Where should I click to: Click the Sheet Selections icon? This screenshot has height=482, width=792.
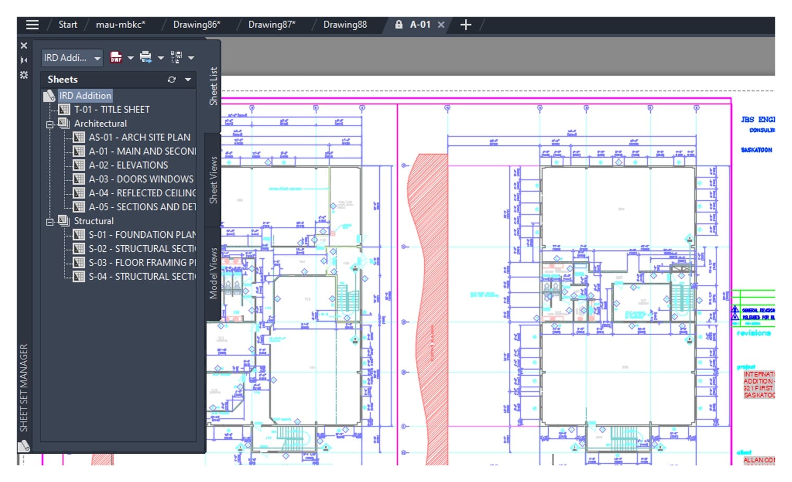pyautogui.click(x=176, y=58)
